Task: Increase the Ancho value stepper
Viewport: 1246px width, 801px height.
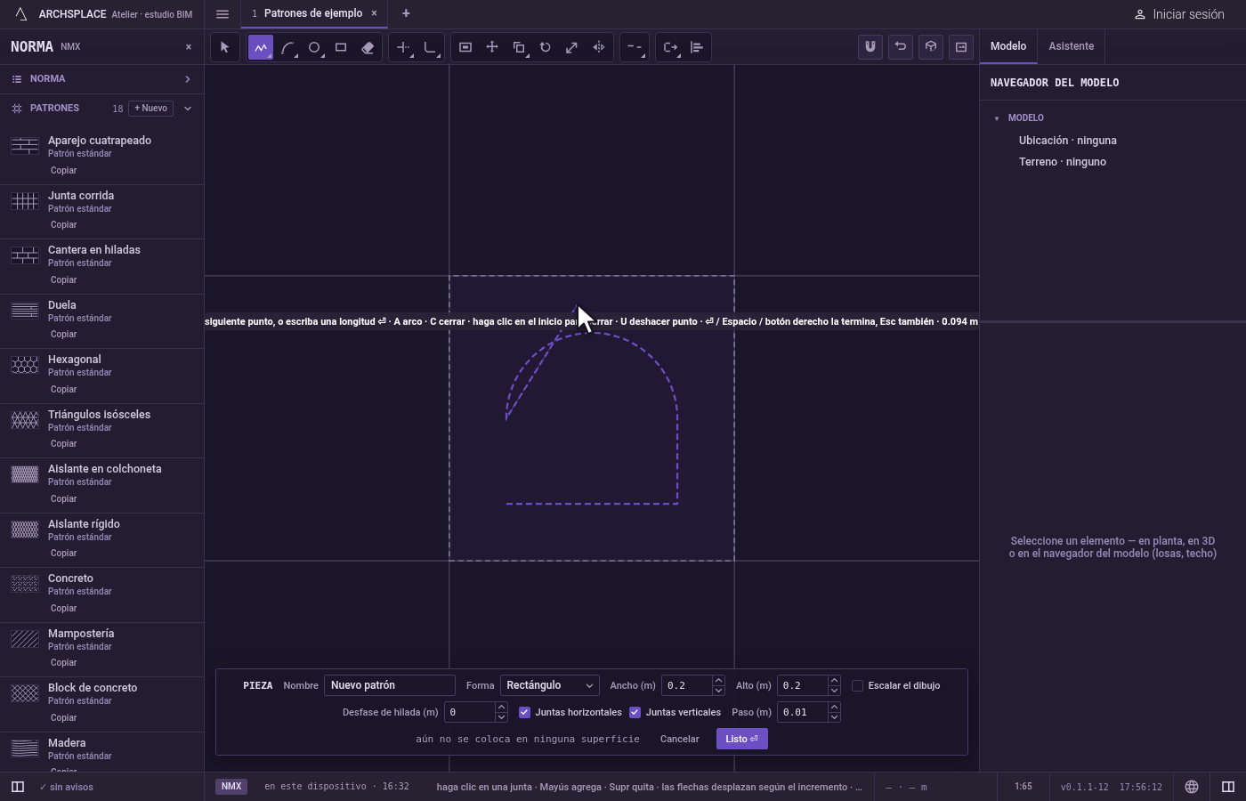Action: [718, 681]
